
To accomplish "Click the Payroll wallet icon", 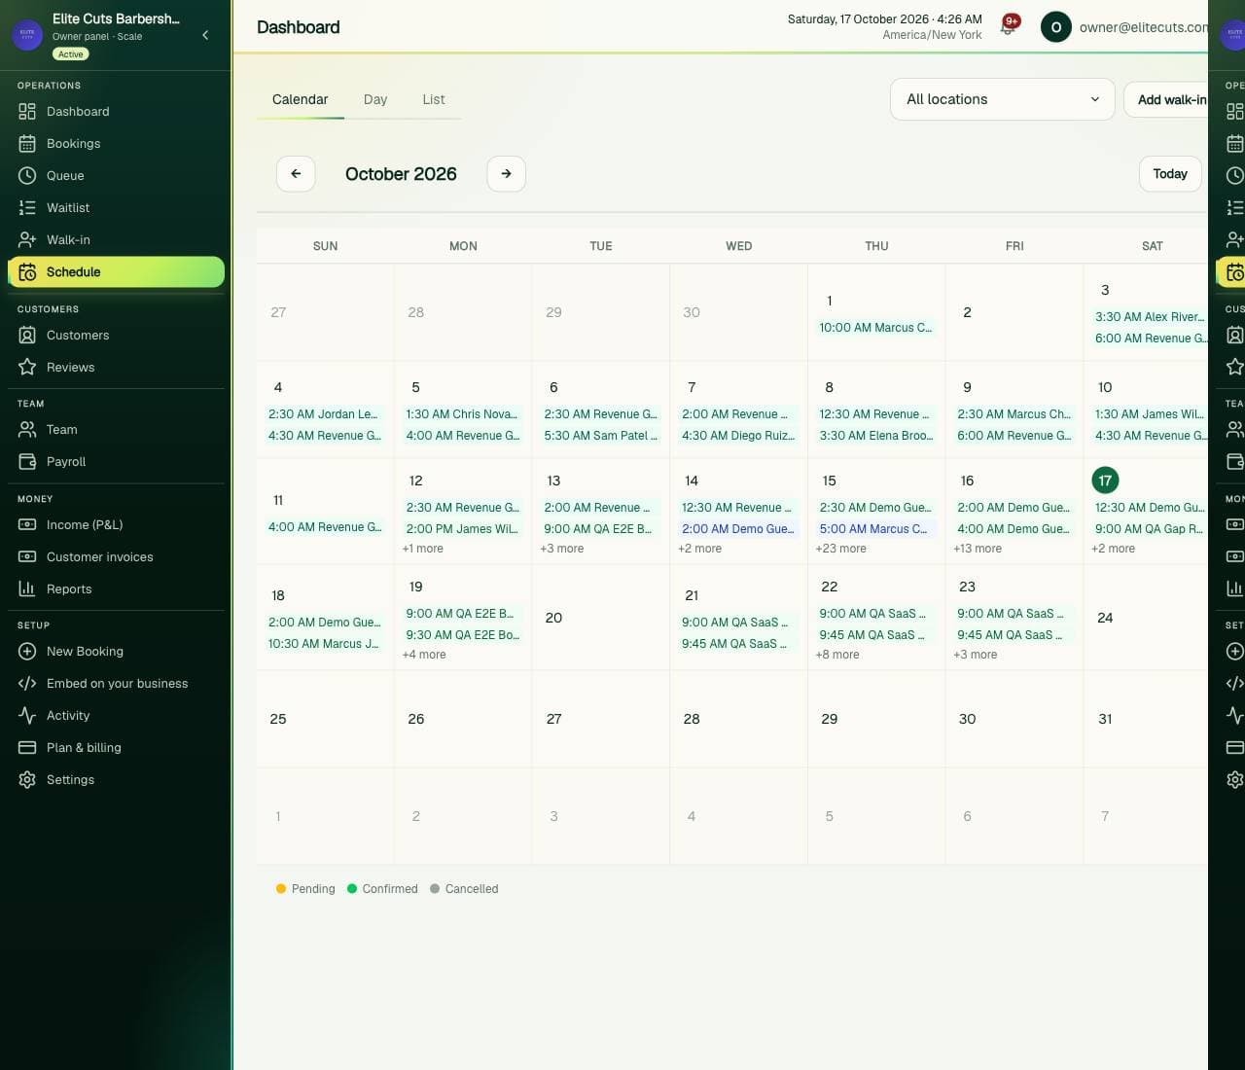I will tap(27, 462).
